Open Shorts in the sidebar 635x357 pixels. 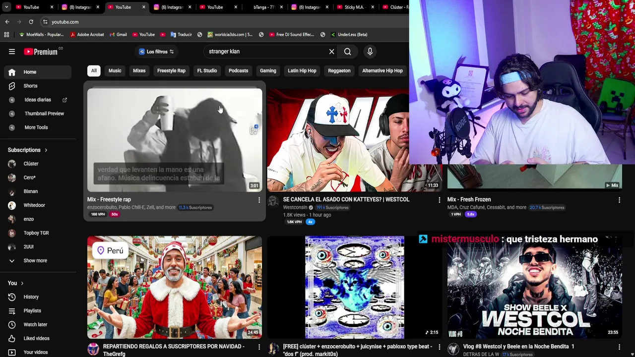(38, 86)
